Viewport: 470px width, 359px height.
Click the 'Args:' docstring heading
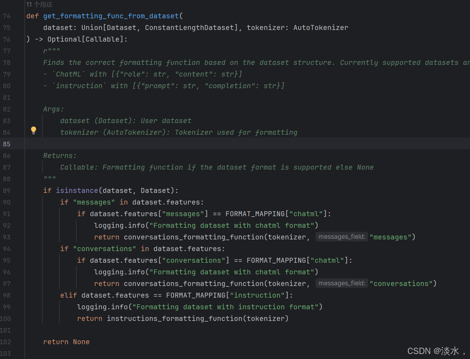tap(53, 109)
